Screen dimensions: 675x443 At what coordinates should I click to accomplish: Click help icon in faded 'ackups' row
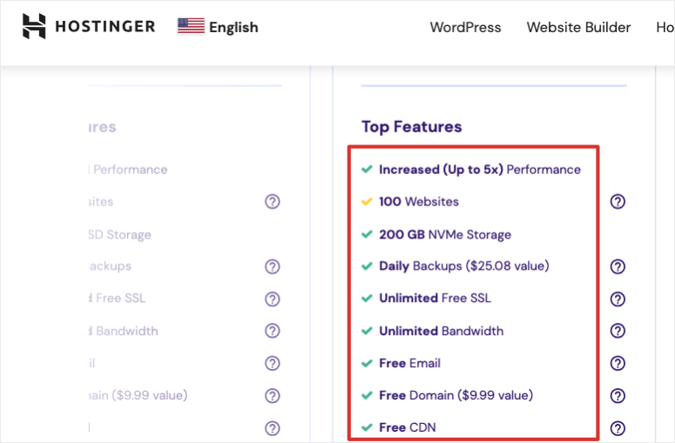[273, 266]
